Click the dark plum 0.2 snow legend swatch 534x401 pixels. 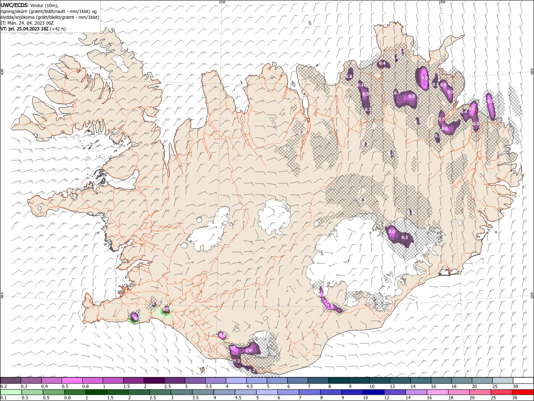[10, 381]
